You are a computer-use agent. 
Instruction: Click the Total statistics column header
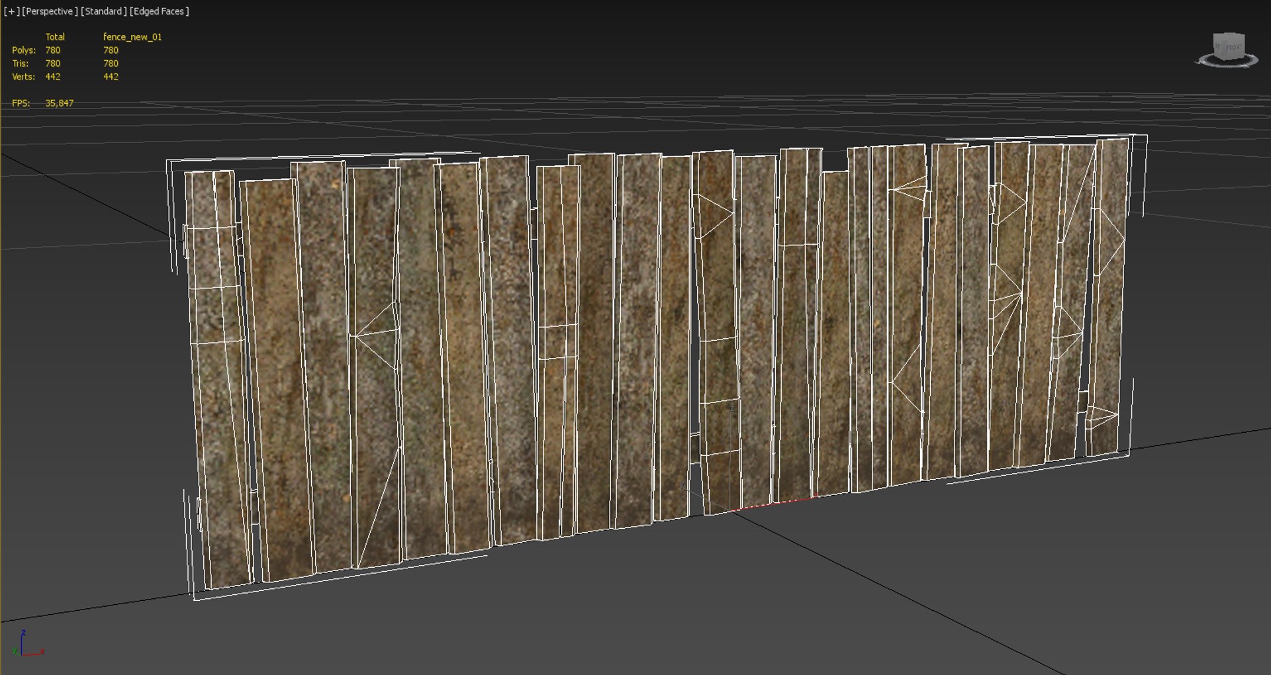55,37
